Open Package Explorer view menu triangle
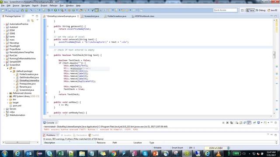Viewport: 280px width, 157px height. 37,20
